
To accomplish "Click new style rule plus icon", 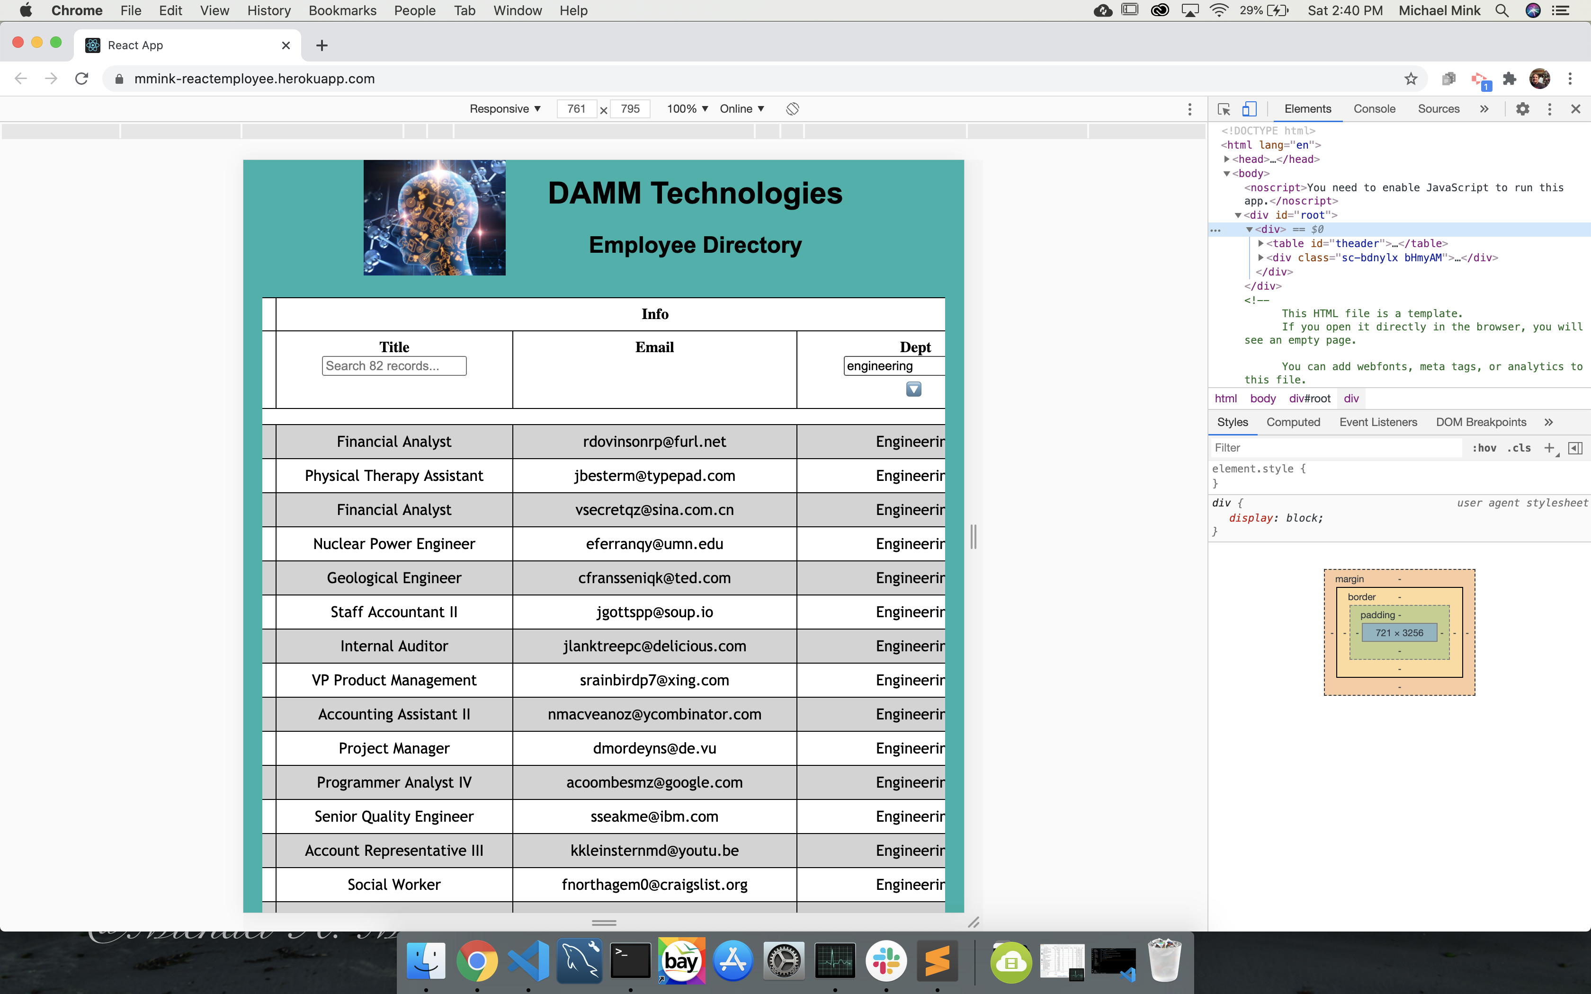I will coord(1550,448).
